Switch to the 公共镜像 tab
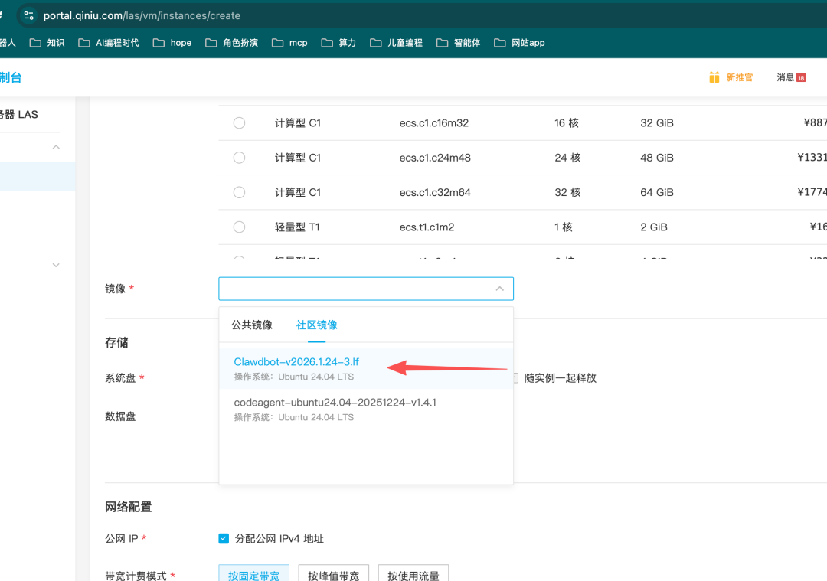 (x=252, y=325)
